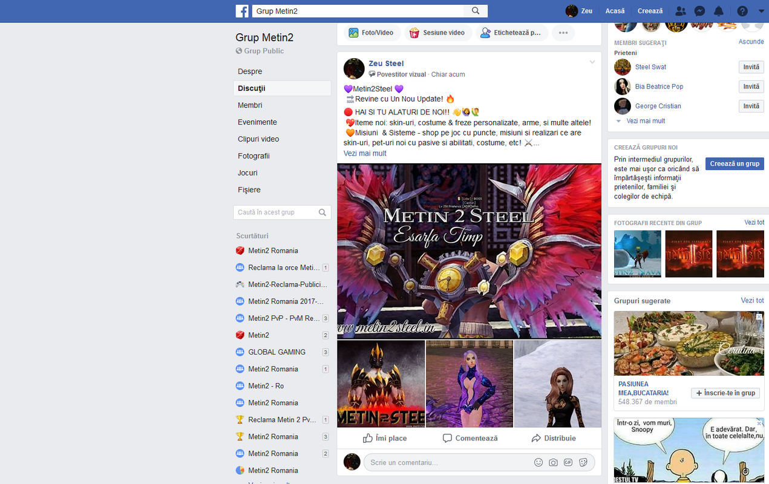Open Vezi tot suggested groups link

tap(752, 301)
